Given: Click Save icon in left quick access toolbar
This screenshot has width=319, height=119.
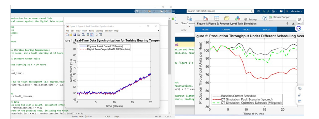Looking at the screenshot, I should (137, 11).
